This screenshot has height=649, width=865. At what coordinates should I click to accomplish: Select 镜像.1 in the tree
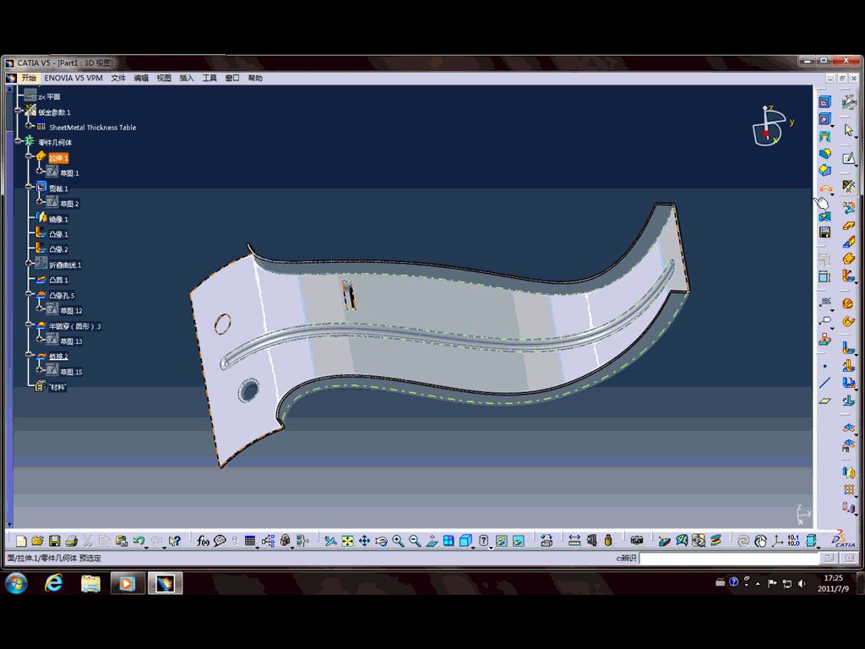coord(58,219)
